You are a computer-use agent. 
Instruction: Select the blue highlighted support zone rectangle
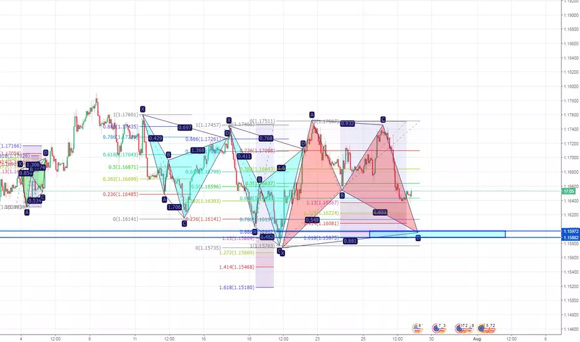click(437, 234)
